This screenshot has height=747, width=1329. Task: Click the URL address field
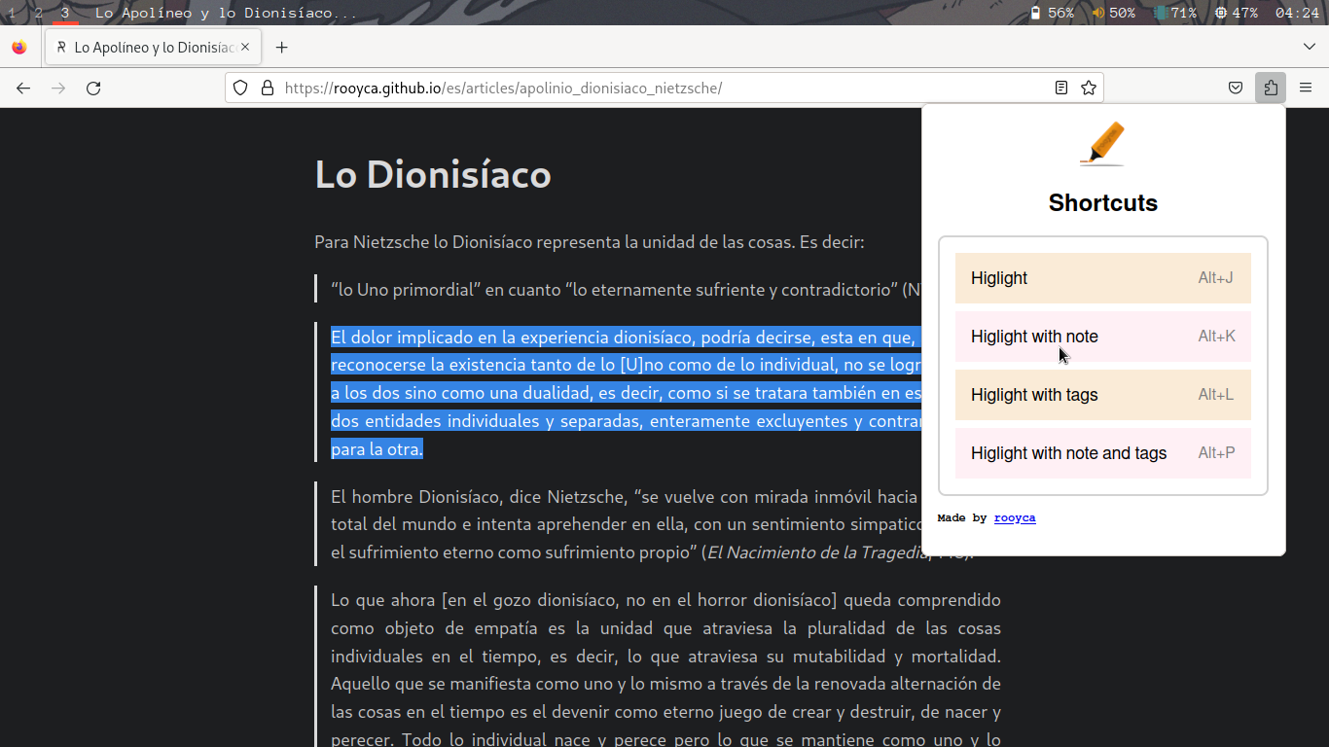click(664, 88)
